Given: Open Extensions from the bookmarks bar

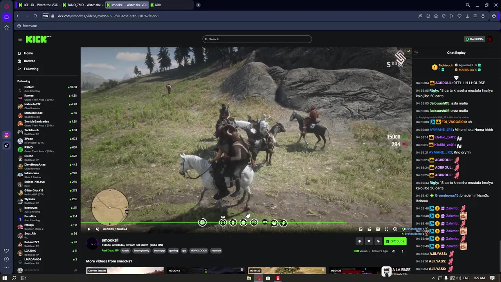Looking at the screenshot, I should [27, 26].
